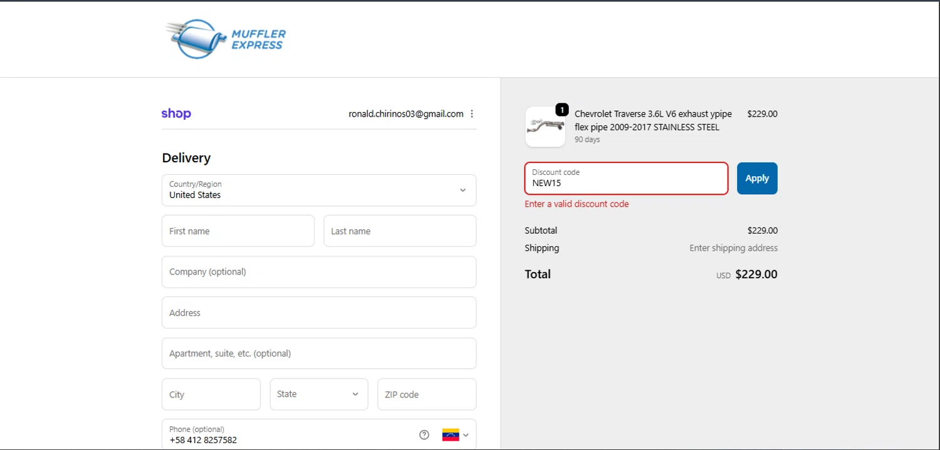940x450 pixels.
Task: Open the Country/Region dropdown
Action: [319, 190]
